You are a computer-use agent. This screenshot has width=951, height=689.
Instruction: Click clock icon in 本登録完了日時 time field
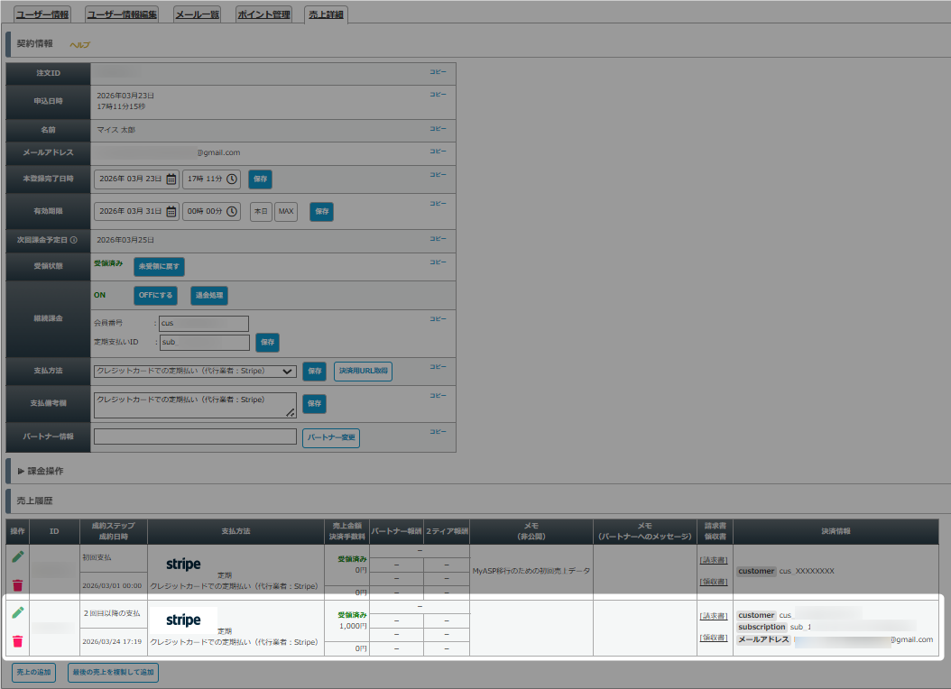coord(232,179)
